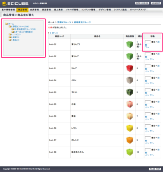Viewport: 163px width, 172px height.
Task: Click the メロン cube product image
Action: pyautogui.click(x=130, y=80)
